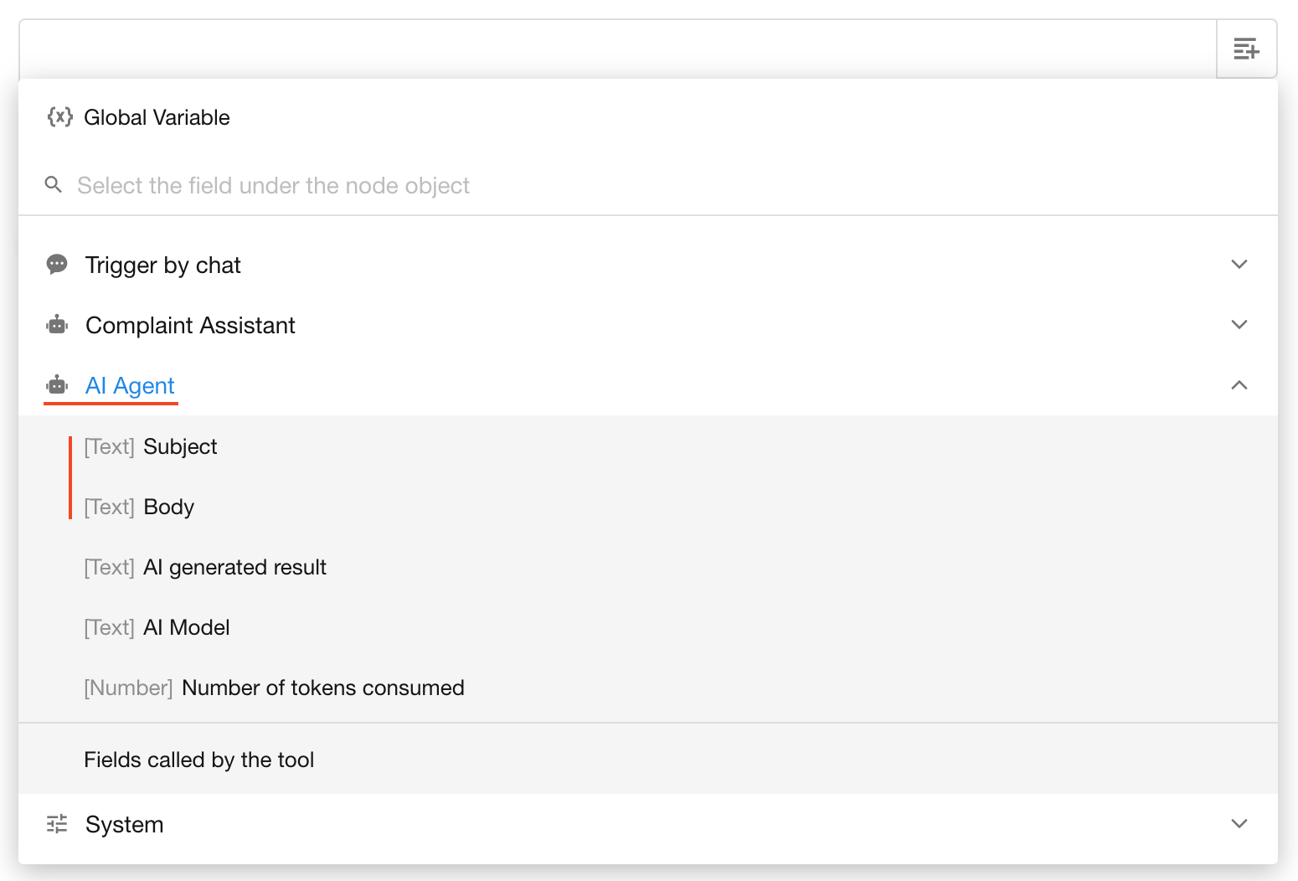Collapse the AI Agent section

1239,385
